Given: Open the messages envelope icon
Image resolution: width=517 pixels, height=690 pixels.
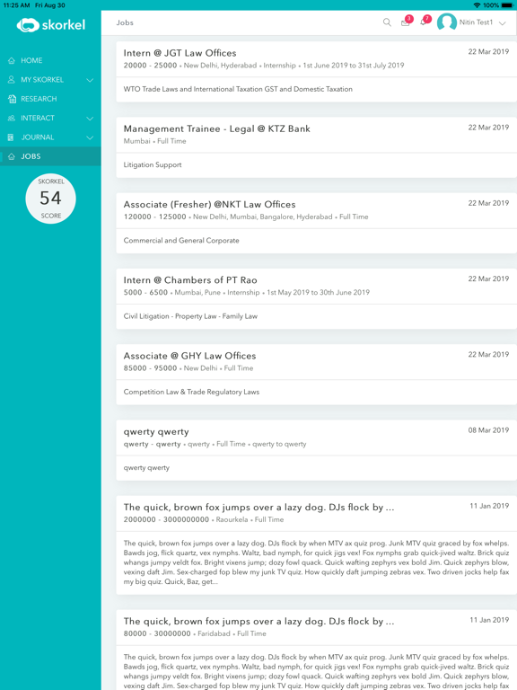Looking at the screenshot, I should [406, 22].
